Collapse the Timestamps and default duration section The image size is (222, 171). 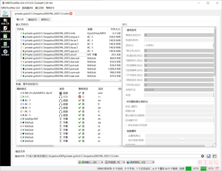pyautogui.click(x=125, y=102)
